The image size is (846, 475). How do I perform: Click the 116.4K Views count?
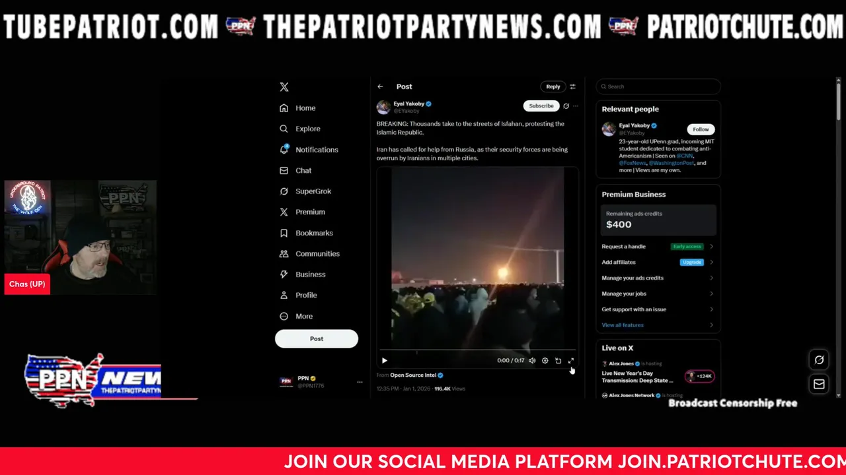pos(449,389)
